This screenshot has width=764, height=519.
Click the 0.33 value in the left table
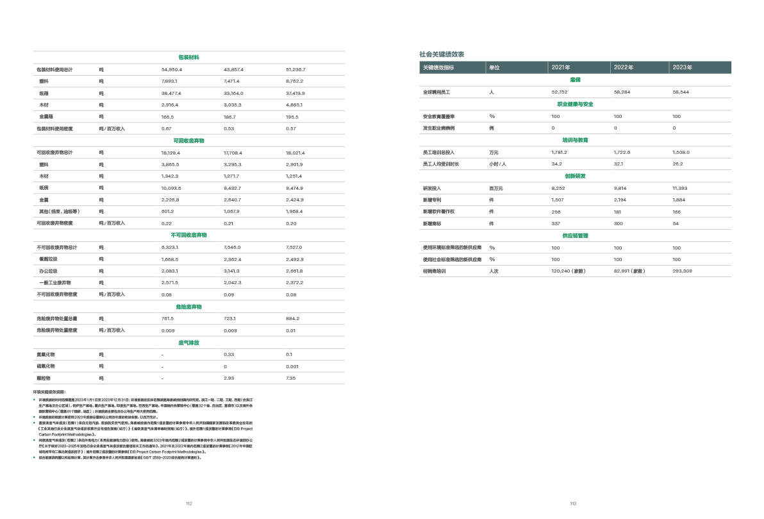point(228,354)
